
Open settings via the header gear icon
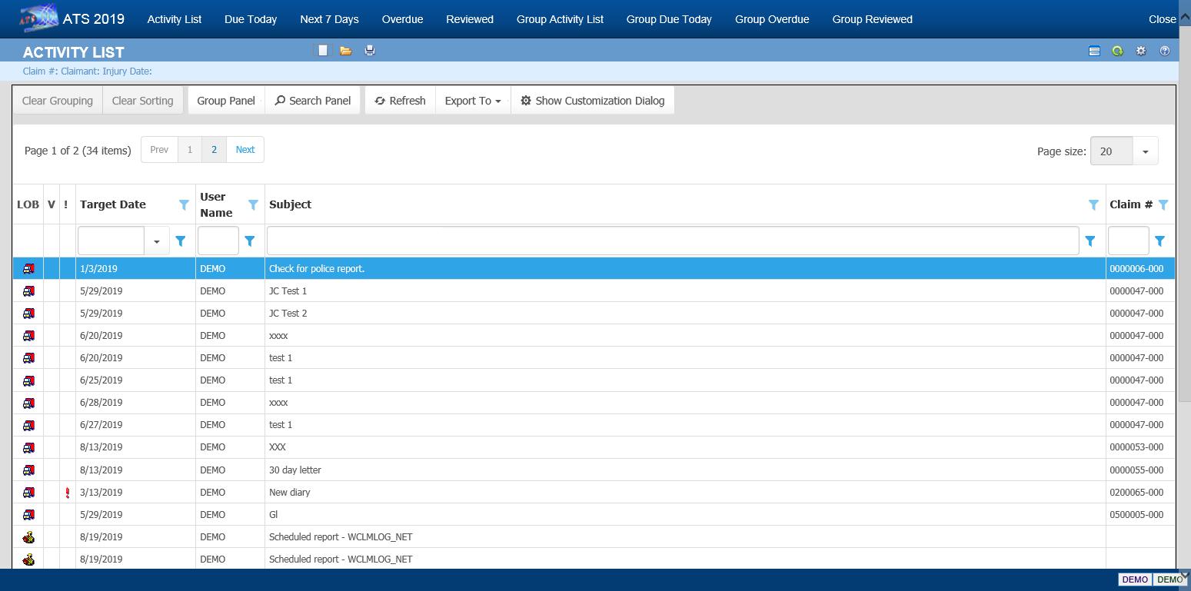click(1141, 51)
